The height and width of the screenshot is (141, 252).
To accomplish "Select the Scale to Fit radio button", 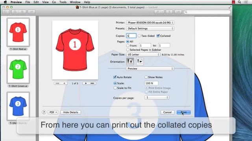I will pyautogui.click(x=115, y=88).
